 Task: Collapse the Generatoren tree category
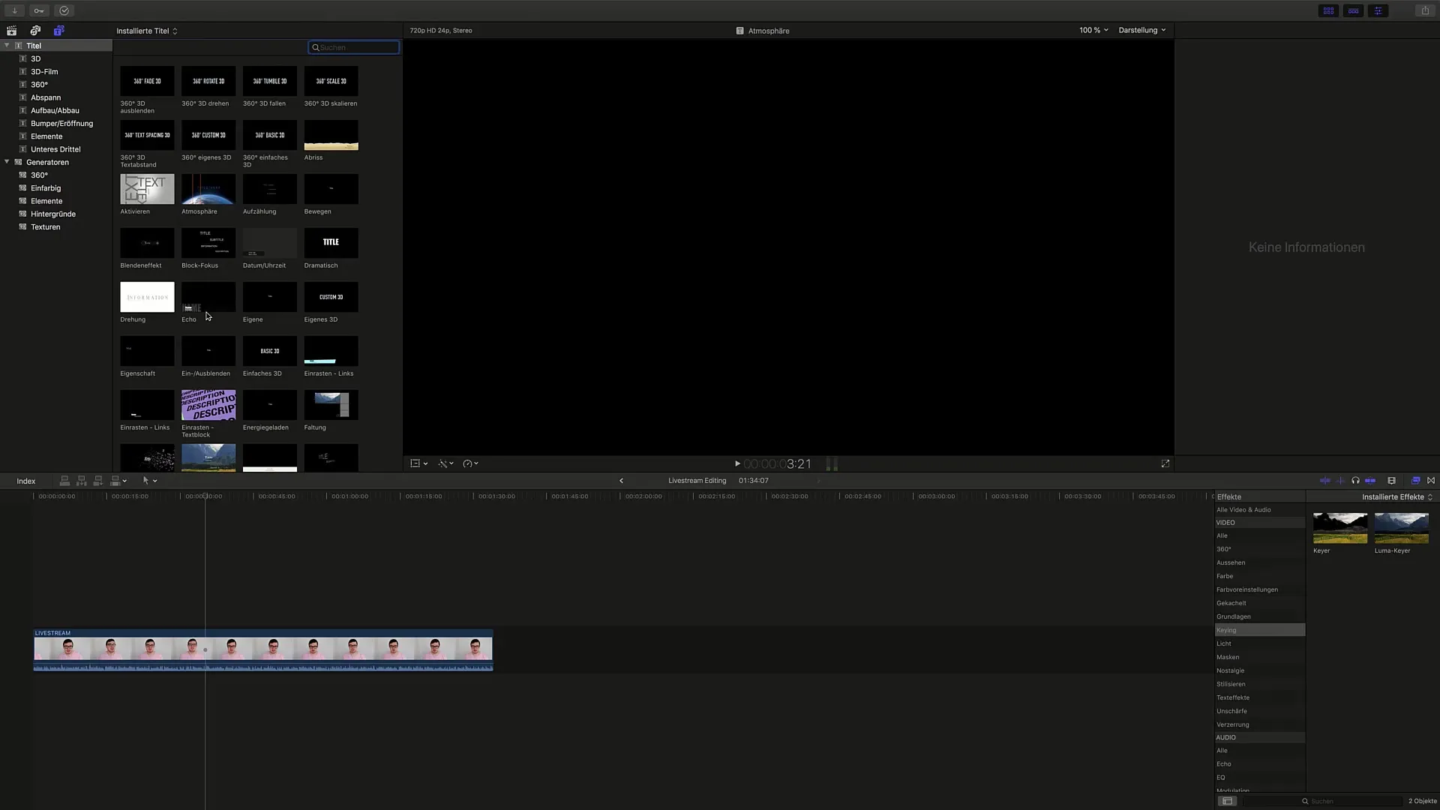tap(7, 162)
